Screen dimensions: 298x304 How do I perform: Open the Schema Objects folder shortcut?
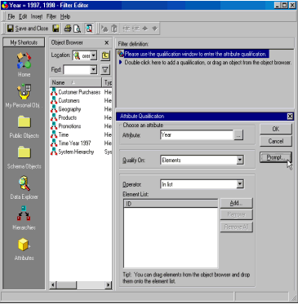pyautogui.click(x=24, y=157)
